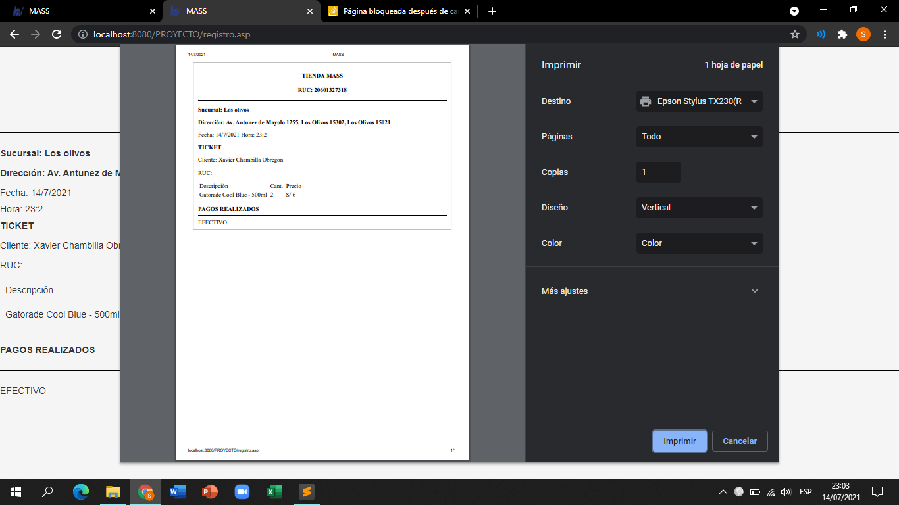Open PowerPoint from the taskbar
This screenshot has height=505, width=899.
210,492
